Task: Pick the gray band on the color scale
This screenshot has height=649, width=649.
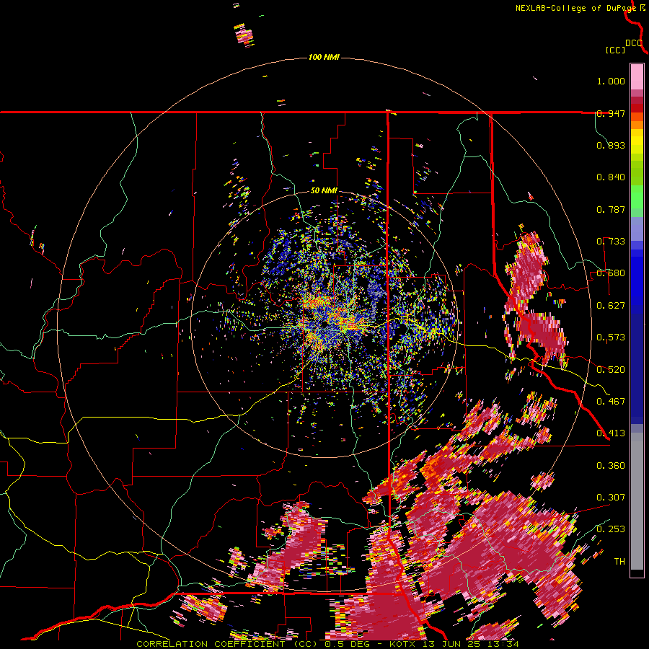Action: pyautogui.click(x=637, y=501)
